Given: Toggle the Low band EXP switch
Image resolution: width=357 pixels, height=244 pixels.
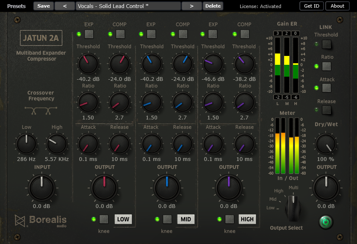Looking at the screenshot, I should 89,34.
